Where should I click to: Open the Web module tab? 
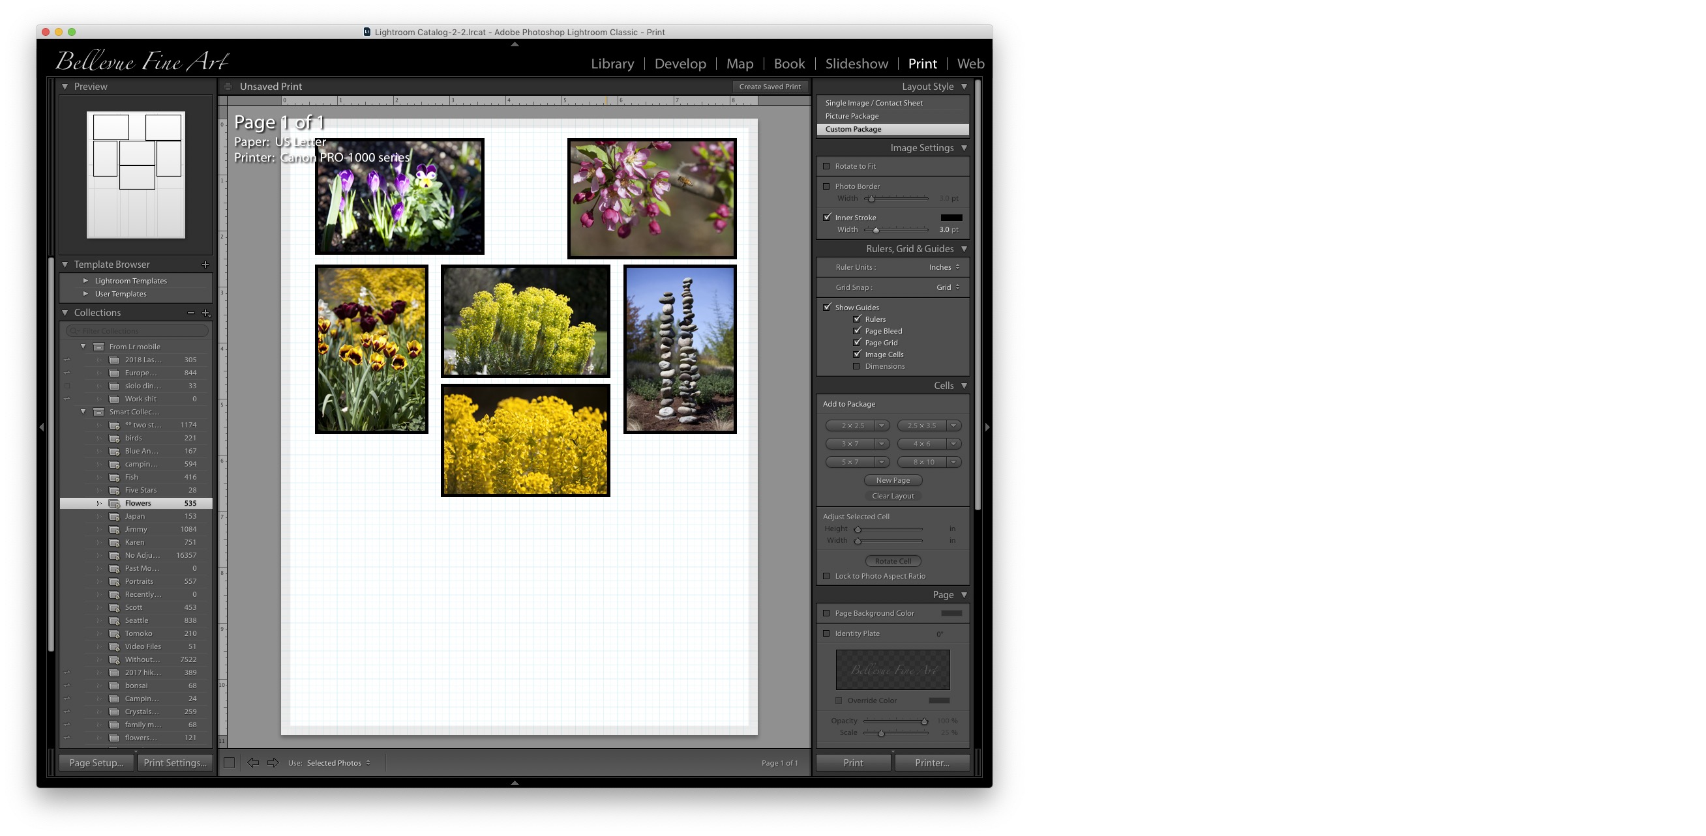(972, 63)
